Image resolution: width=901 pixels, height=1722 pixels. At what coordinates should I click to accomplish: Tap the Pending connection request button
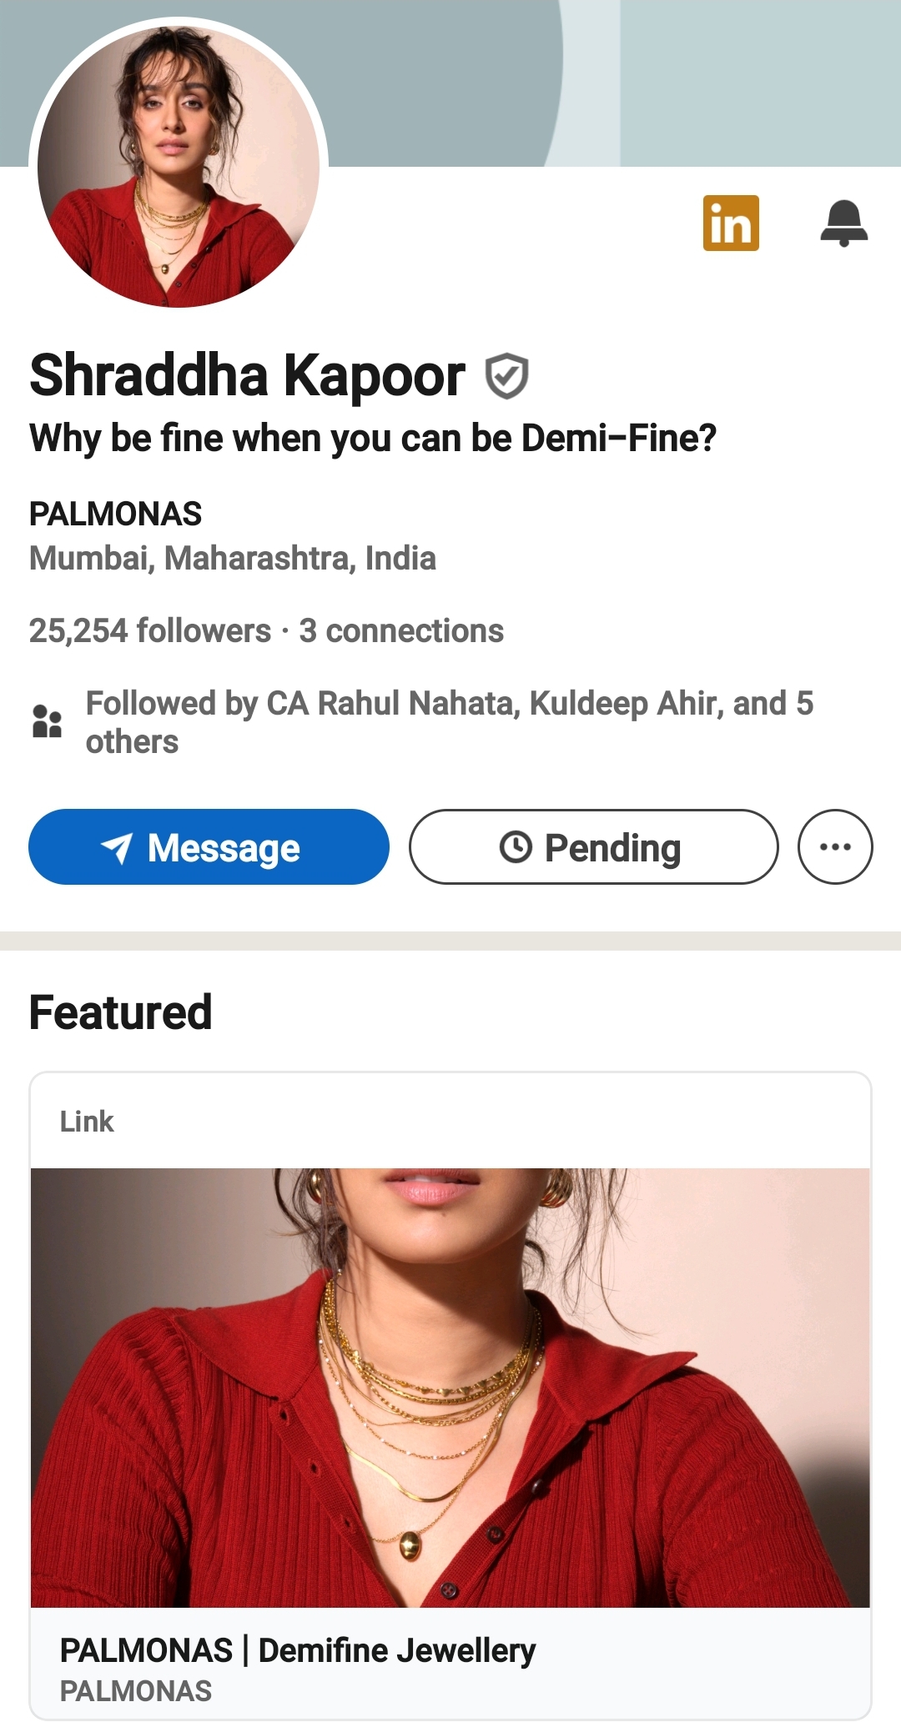coord(593,846)
